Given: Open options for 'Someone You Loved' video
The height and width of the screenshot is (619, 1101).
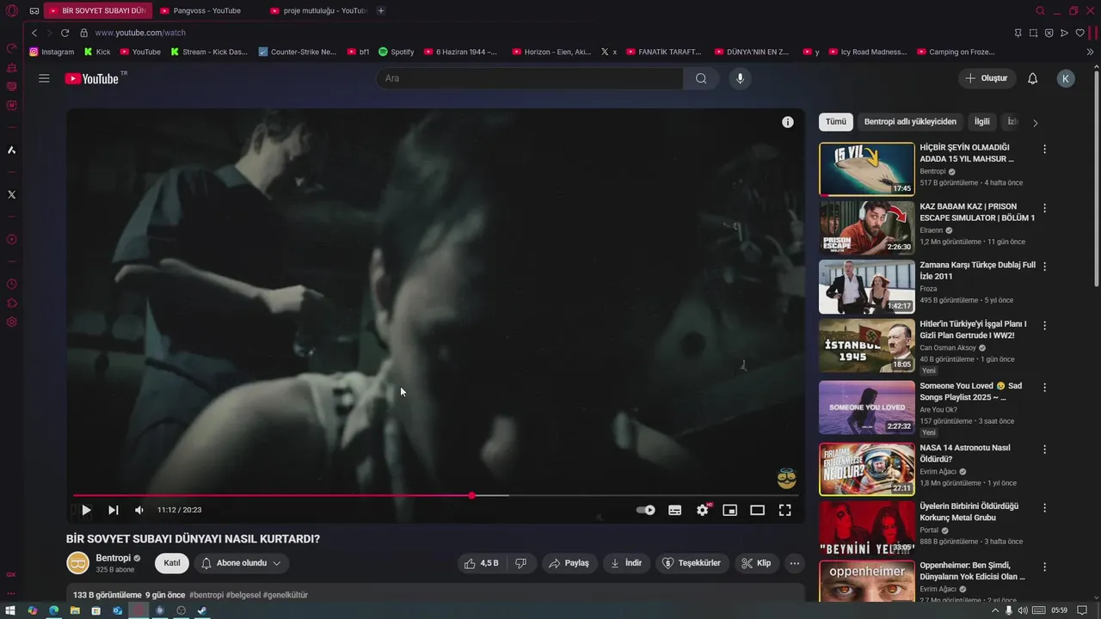Looking at the screenshot, I should 1044,387.
